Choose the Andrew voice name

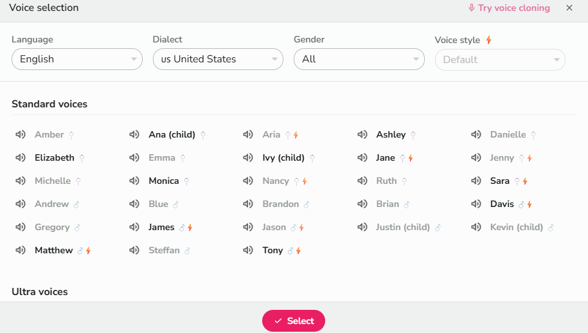(x=52, y=204)
